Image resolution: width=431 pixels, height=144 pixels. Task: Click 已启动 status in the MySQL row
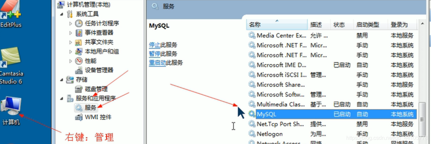(342, 114)
